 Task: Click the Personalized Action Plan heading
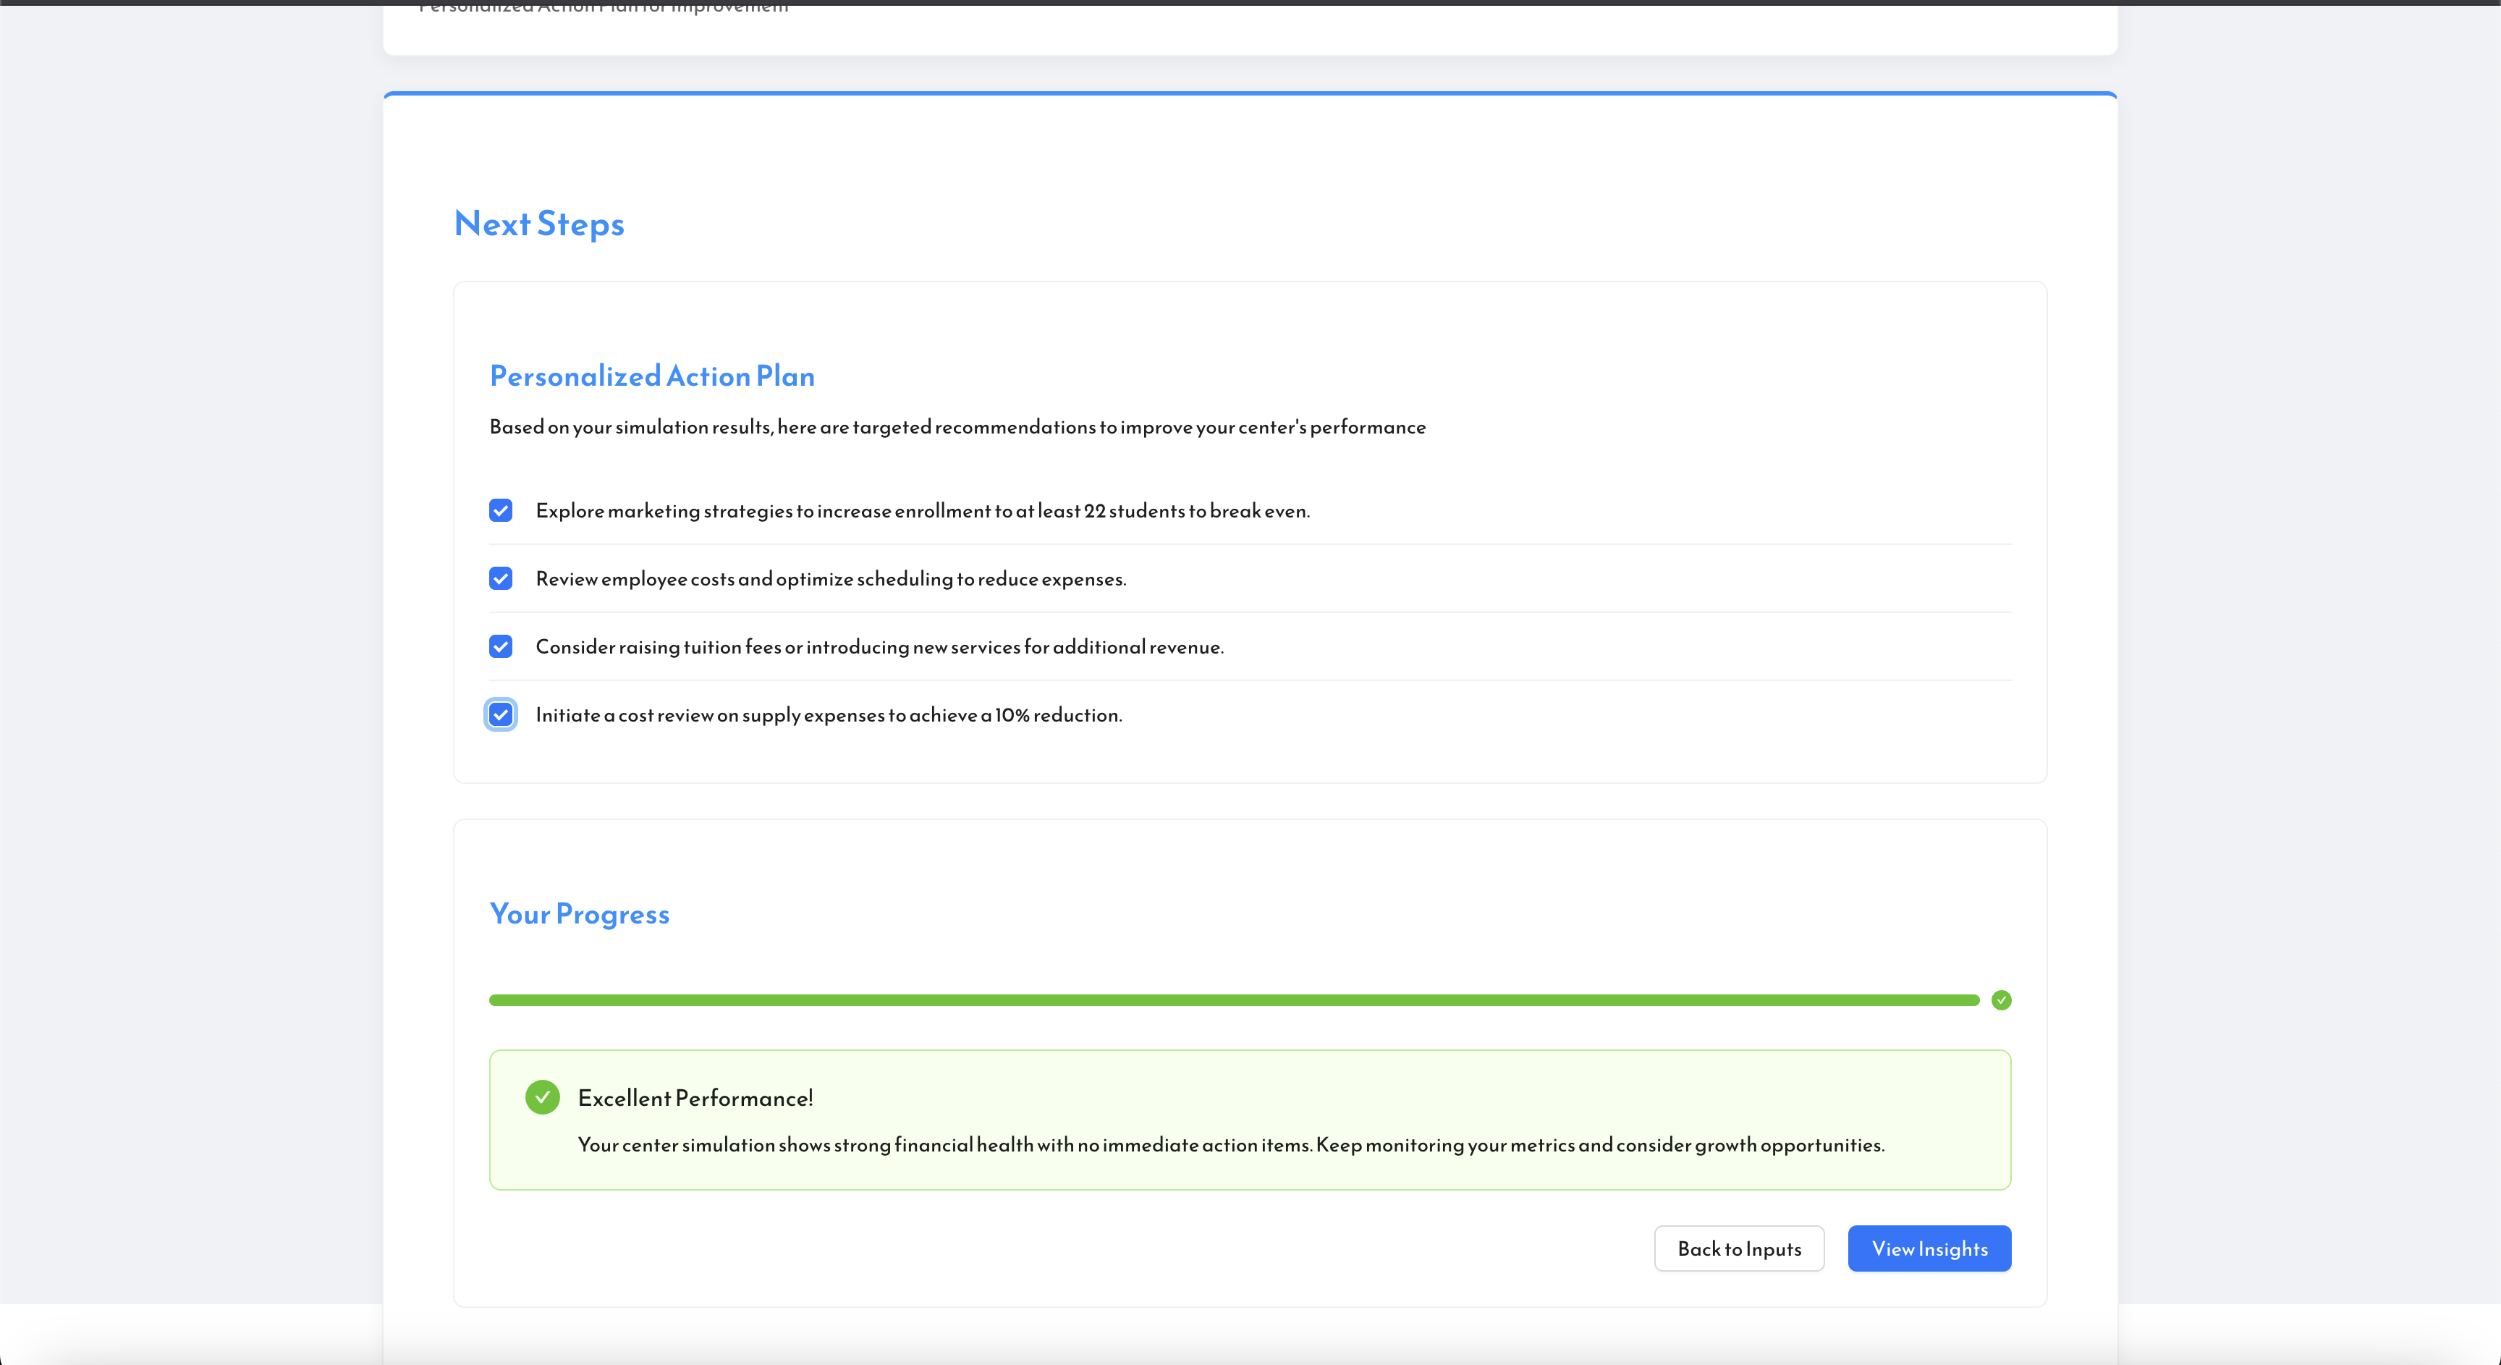coord(651,376)
